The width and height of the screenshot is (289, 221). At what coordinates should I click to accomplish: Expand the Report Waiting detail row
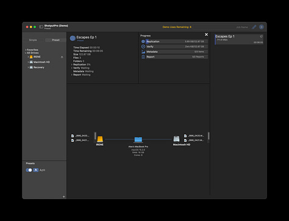72,75
